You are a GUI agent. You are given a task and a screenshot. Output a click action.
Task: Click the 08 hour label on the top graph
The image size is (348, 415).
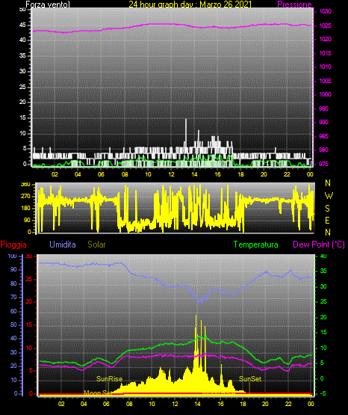click(x=125, y=174)
